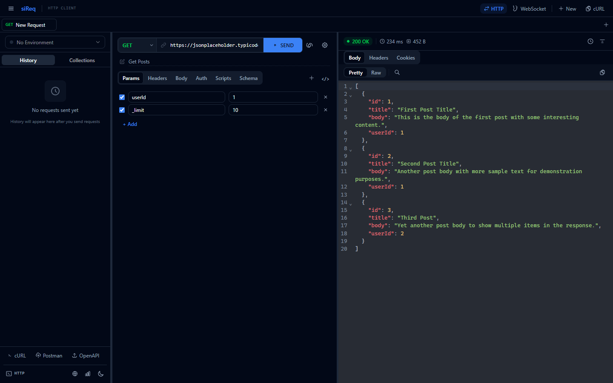Screen dimensions: 613x383
Task: Click the siReq logo
Action: point(29,9)
